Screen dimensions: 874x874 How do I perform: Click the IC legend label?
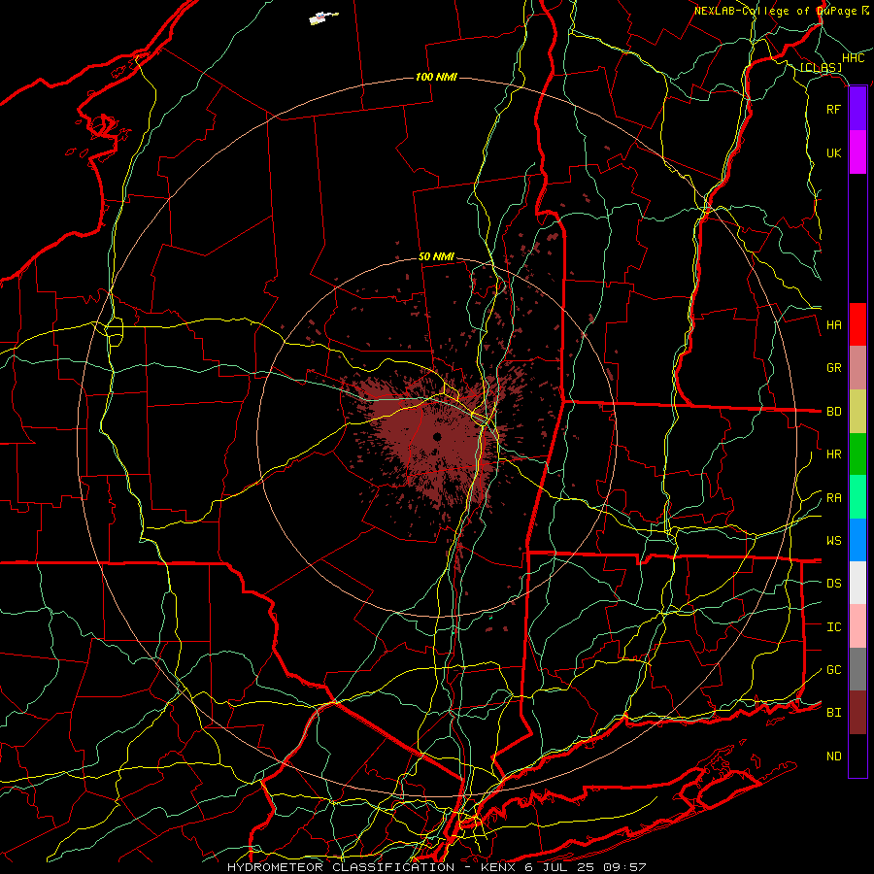click(834, 627)
